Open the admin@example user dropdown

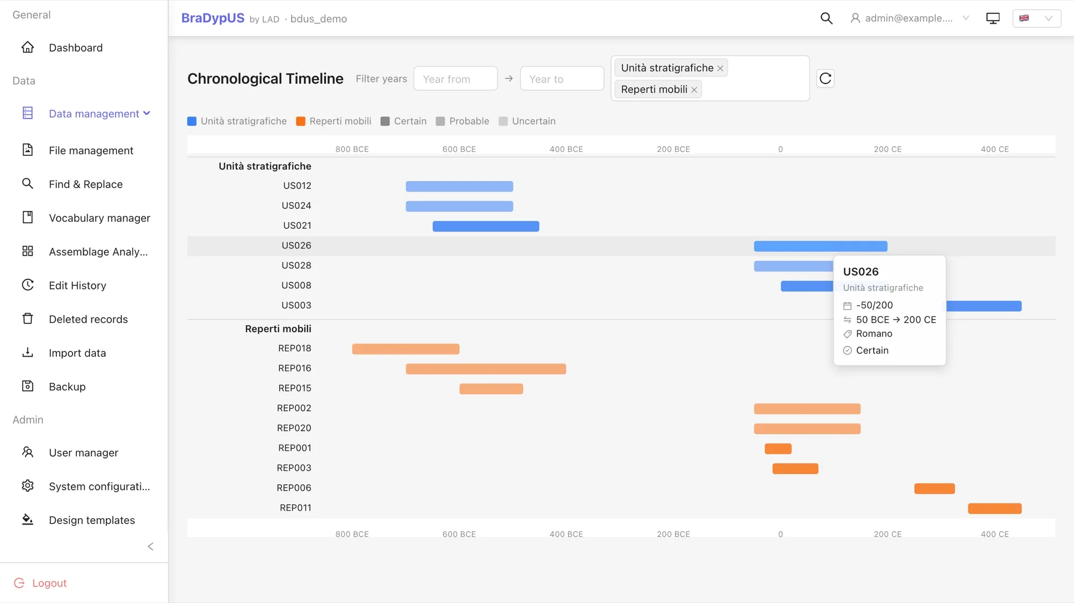point(910,18)
